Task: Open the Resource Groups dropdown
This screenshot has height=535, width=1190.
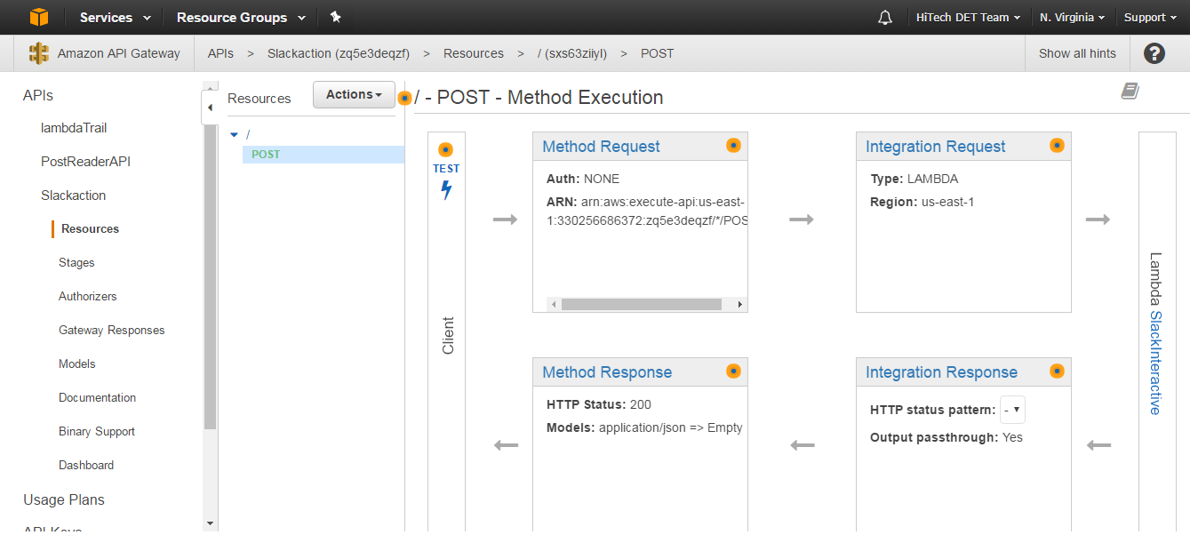Action: pyautogui.click(x=241, y=17)
